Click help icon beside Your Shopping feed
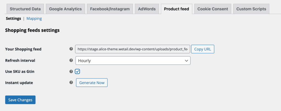 71,49
